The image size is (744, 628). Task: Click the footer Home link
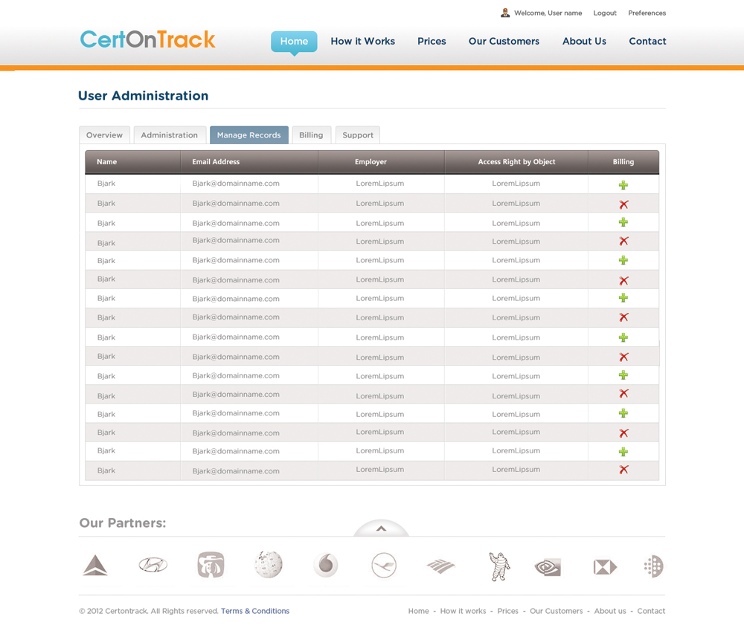[418, 611]
